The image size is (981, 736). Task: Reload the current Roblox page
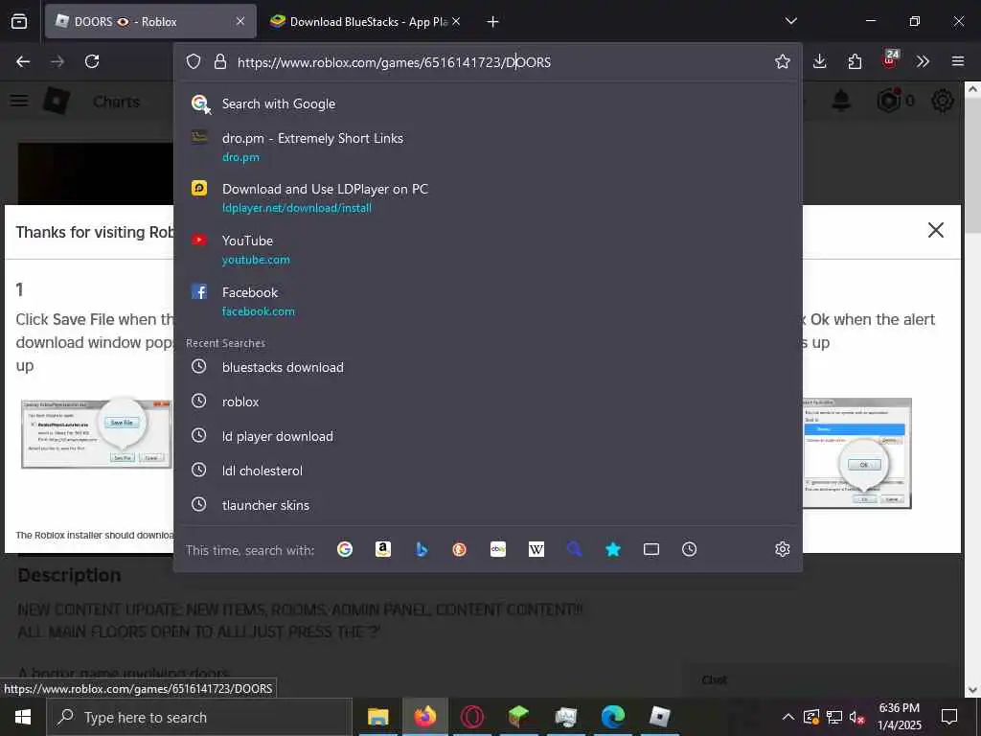tap(92, 61)
